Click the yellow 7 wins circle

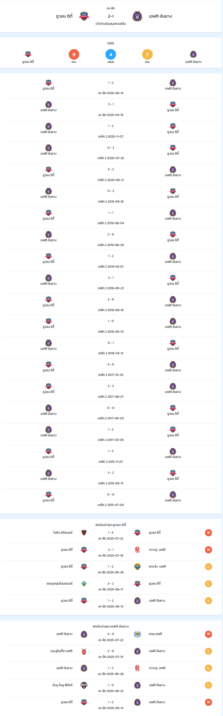(x=147, y=54)
